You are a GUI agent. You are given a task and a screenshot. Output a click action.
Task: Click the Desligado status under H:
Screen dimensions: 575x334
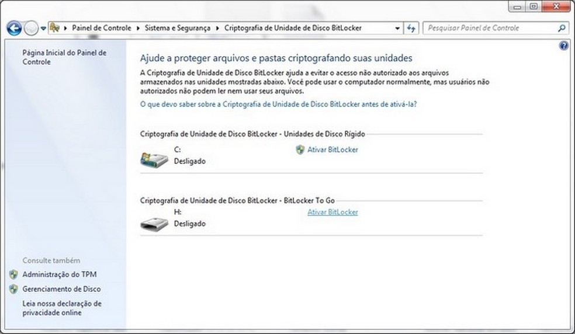click(189, 224)
